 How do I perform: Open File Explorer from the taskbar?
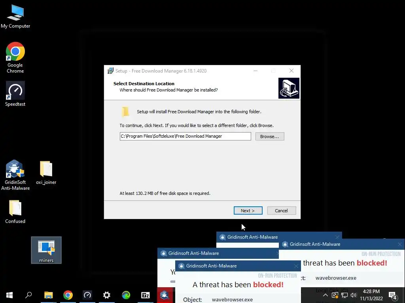pyautogui.click(x=48, y=295)
